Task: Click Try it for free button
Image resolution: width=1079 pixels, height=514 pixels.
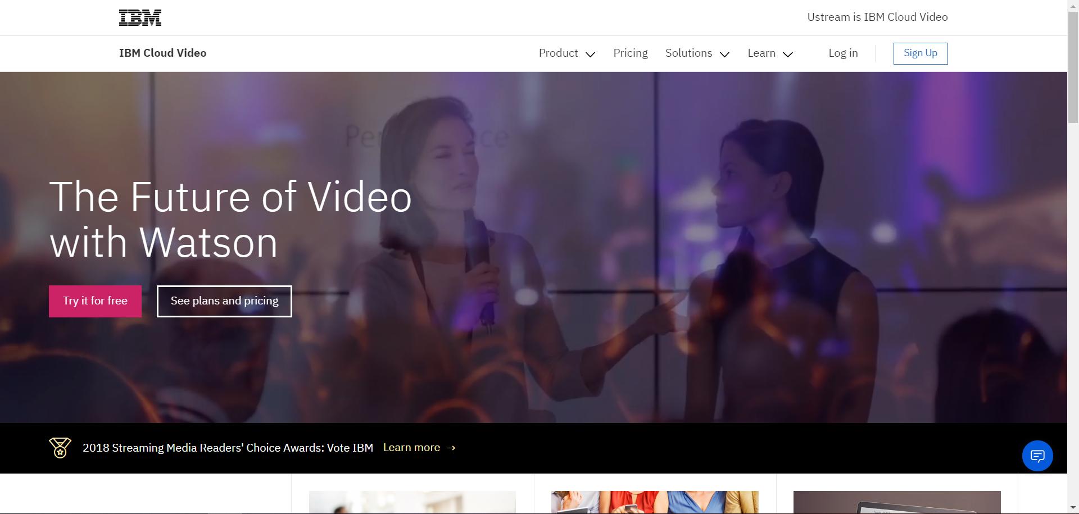Action: pyautogui.click(x=95, y=301)
